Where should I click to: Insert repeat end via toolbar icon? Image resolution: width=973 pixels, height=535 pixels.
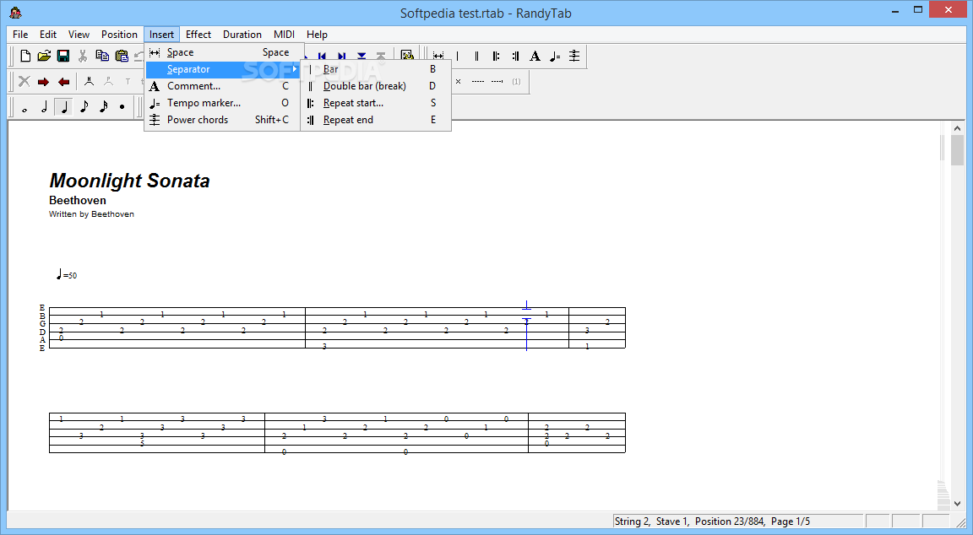tap(515, 56)
